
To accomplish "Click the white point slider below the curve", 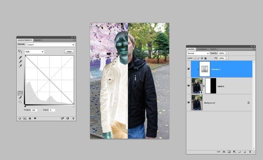I will (74, 107).
